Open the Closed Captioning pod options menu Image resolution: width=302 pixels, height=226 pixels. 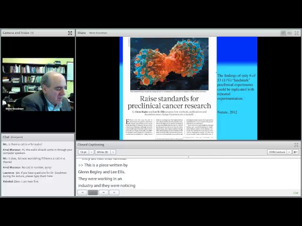[296, 152]
